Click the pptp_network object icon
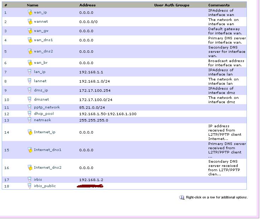 30,107
